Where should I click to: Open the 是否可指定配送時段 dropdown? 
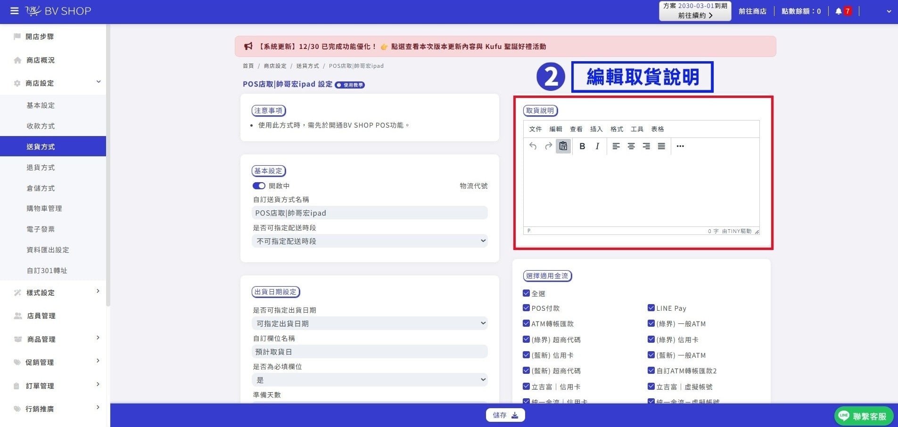(370, 241)
